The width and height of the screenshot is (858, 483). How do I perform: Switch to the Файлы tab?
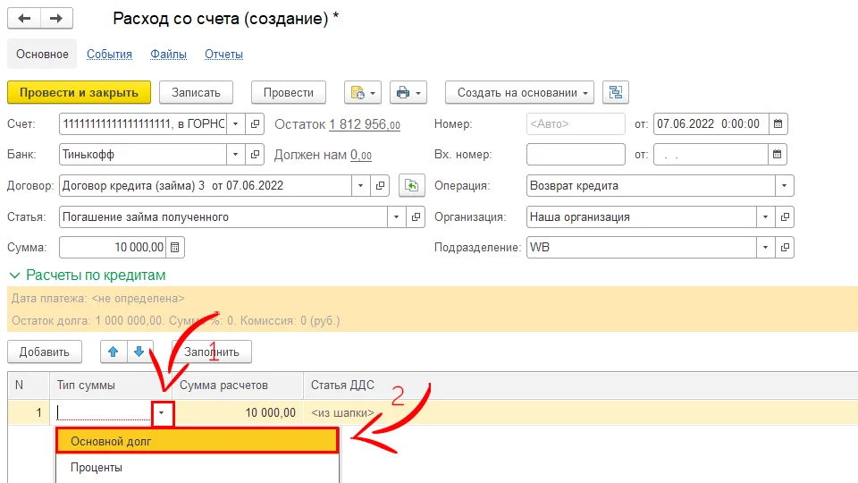[x=168, y=55]
